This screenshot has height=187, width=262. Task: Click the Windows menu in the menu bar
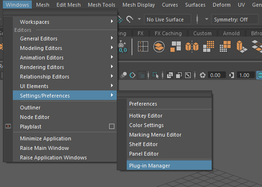tap(17, 5)
